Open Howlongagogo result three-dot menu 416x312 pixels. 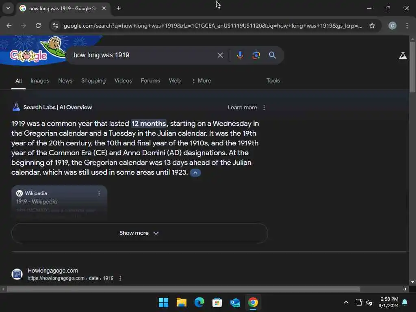(x=120, y=278)
